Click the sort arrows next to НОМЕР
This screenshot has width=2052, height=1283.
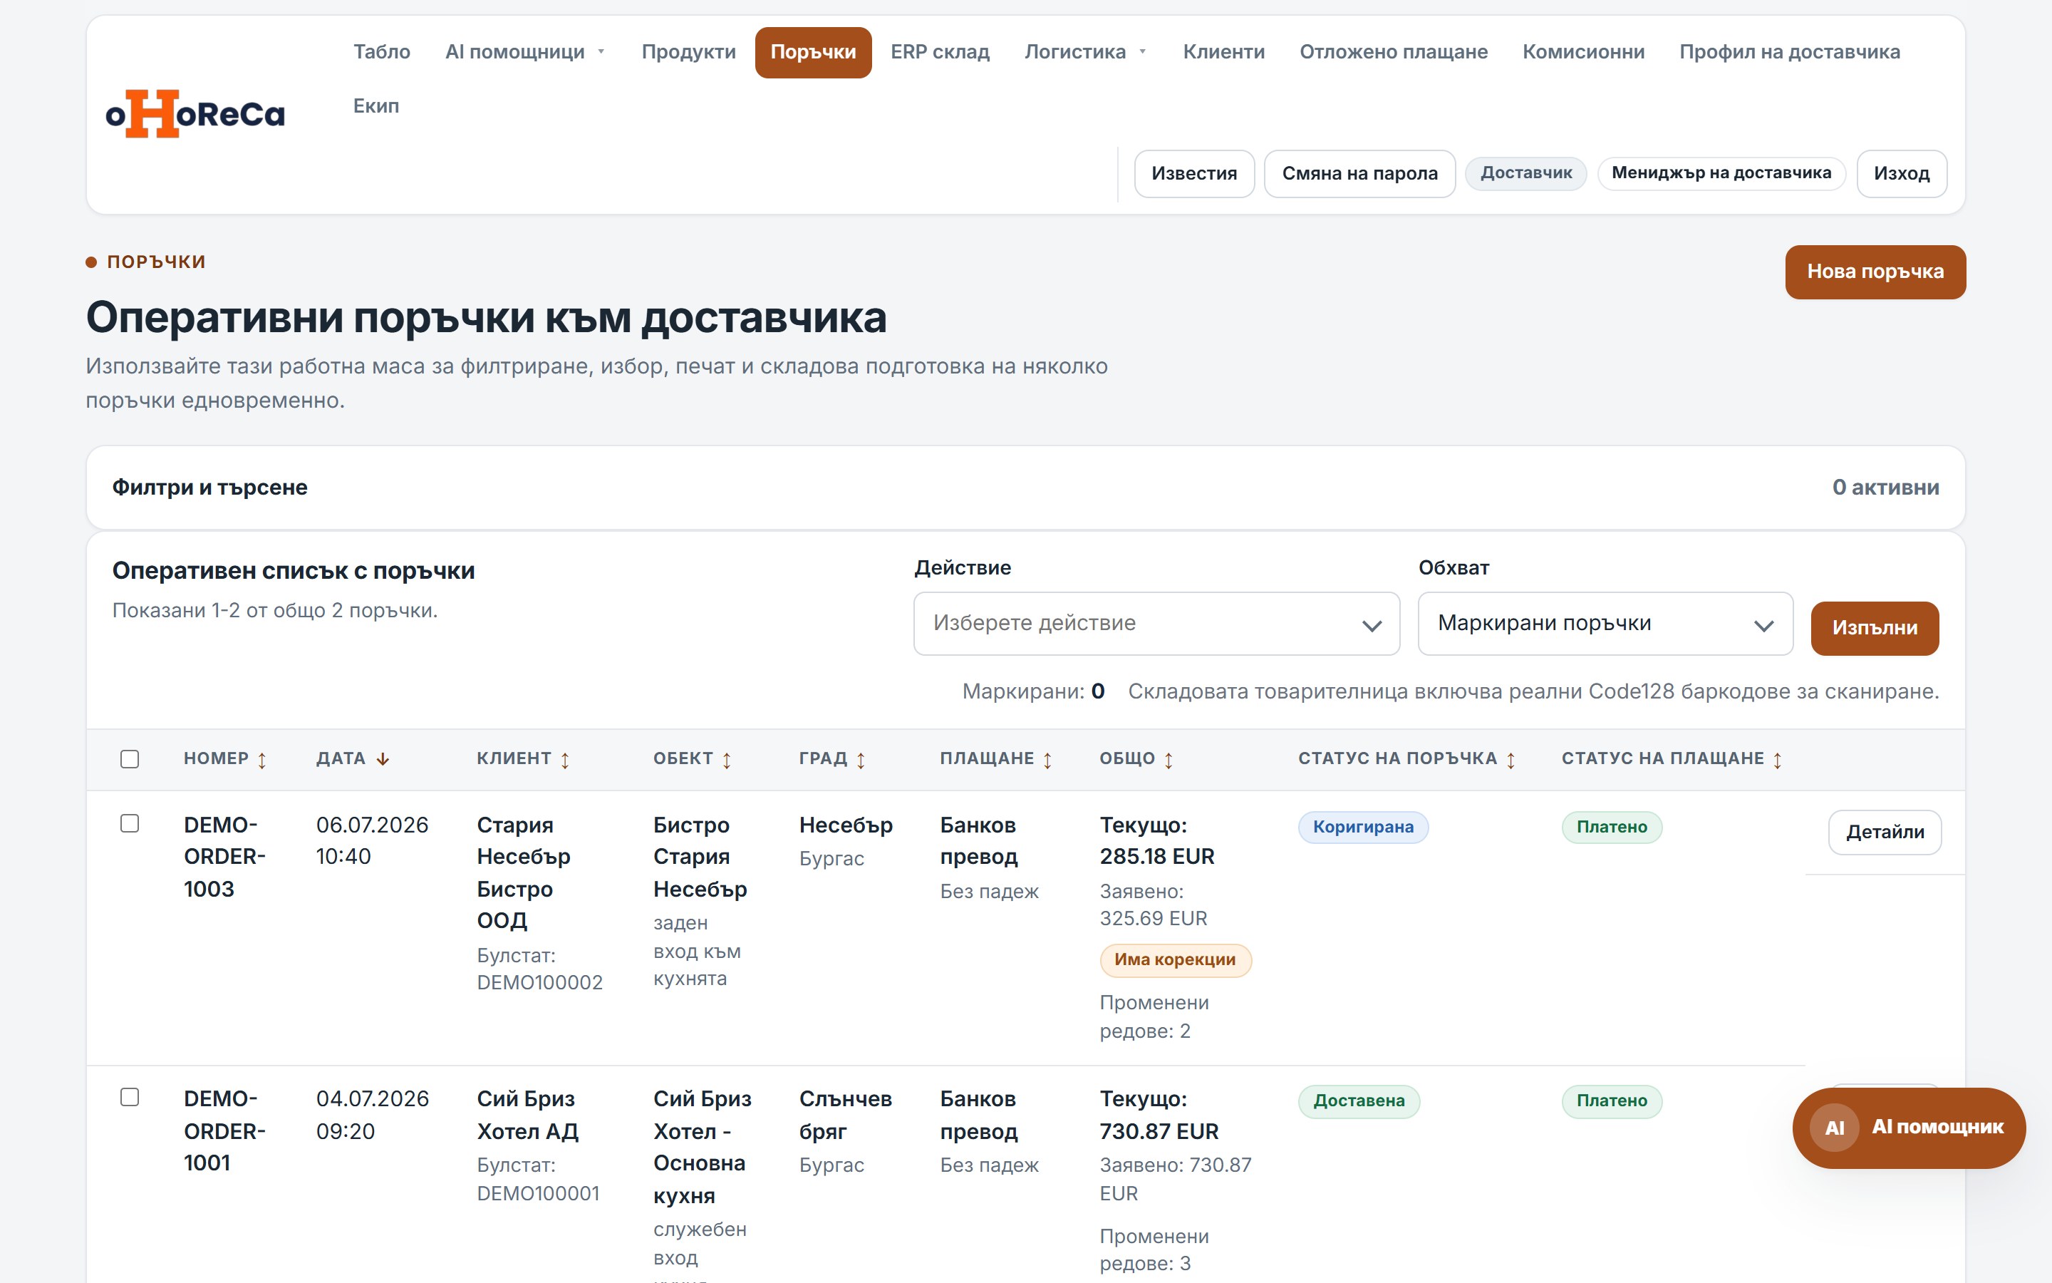point(262,761)
